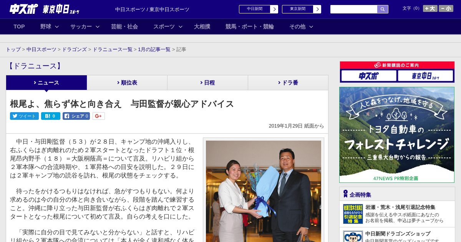This screenshot has width=461, height=242.
Task: Open the サッカー navigation menu
Action: tap(81, 27)
